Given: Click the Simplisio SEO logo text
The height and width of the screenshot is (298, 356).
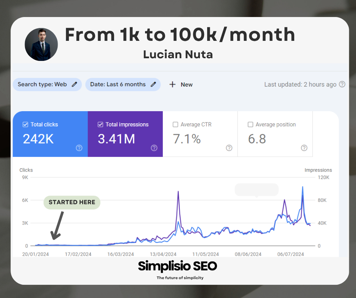Looking at the screenshot, I should pos(178,266).
